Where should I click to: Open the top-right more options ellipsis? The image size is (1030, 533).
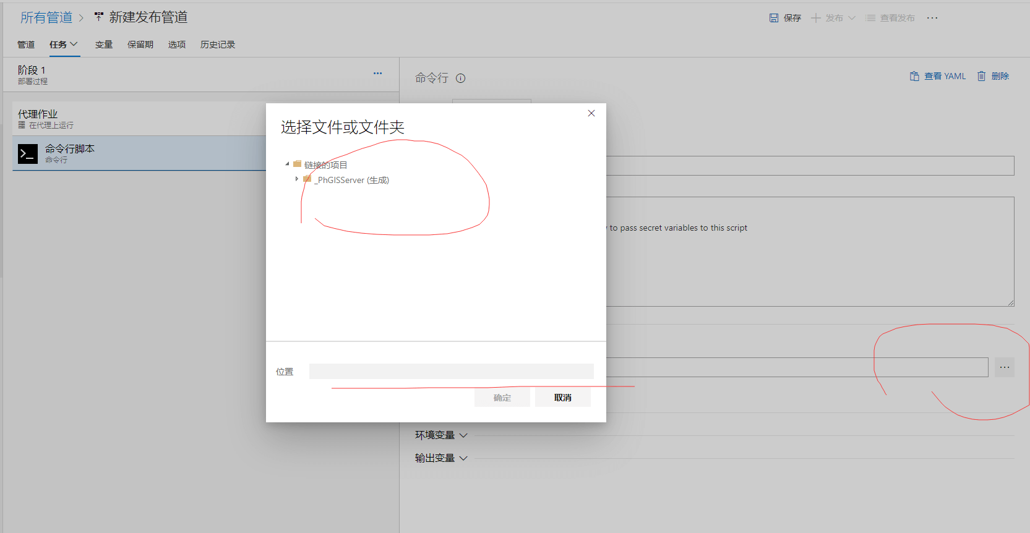932,18
